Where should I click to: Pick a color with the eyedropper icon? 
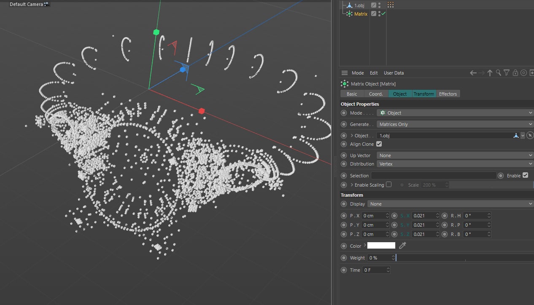(402, 246)
